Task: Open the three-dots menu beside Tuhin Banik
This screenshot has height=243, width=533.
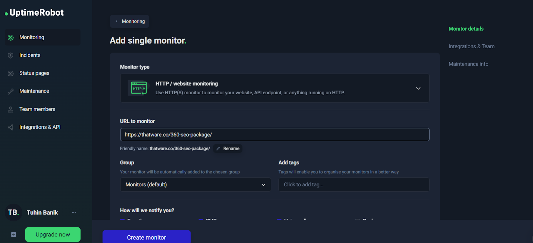Action: (74, 212)
